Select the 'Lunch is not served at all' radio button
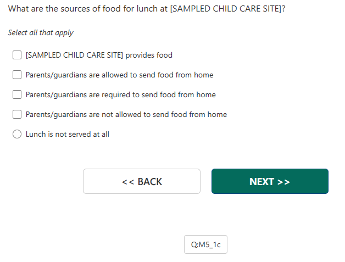This screenshot has height=262, width=345. pos(17,134)
